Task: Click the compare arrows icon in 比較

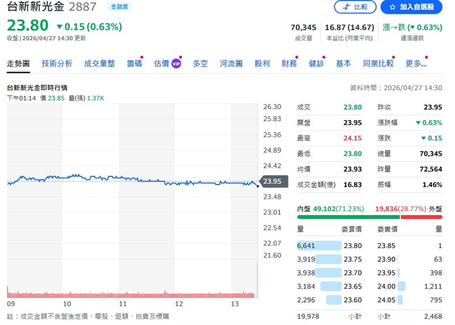Action: click(x=346, y=7)
